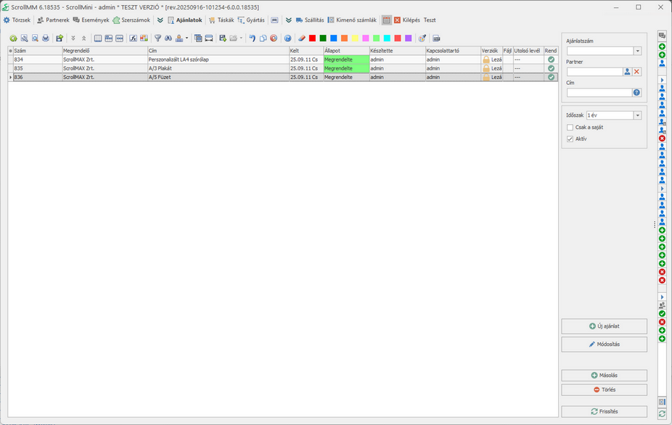672x425 pixels.
Task: Click the binoculars search icon
Action: [x=168, y=38]
